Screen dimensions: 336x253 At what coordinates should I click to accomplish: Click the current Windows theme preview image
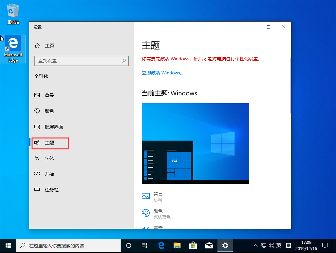(195, 143)
